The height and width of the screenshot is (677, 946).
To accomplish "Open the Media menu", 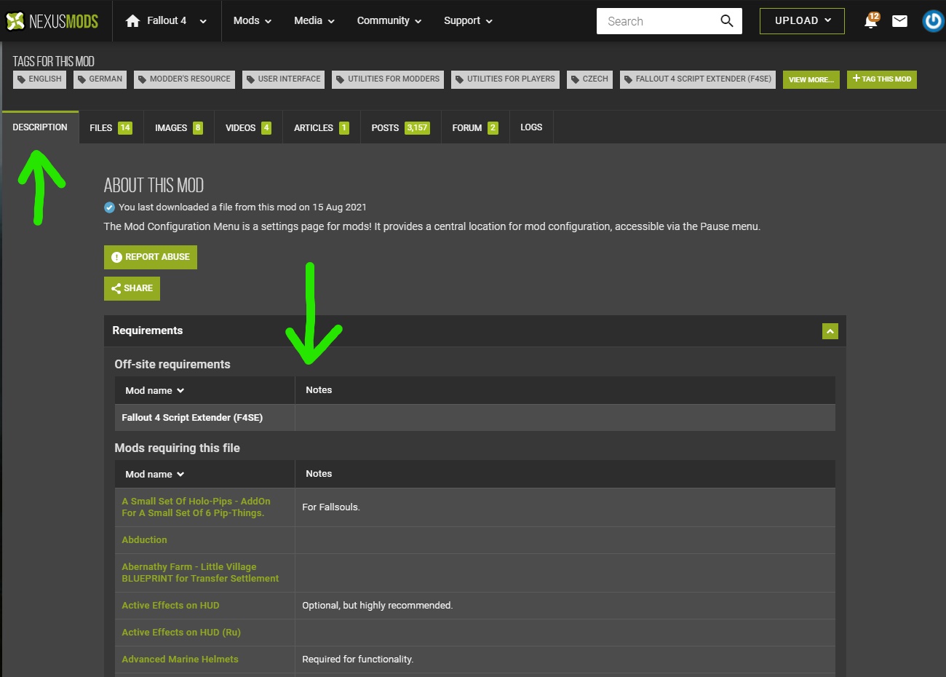I will (x=314, y=21).
